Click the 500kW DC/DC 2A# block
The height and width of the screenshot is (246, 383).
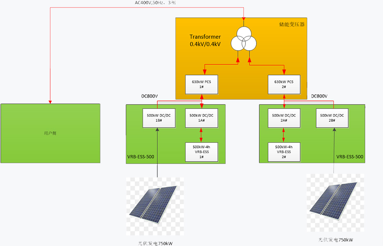pyautogui.click(x=283, y=118)
